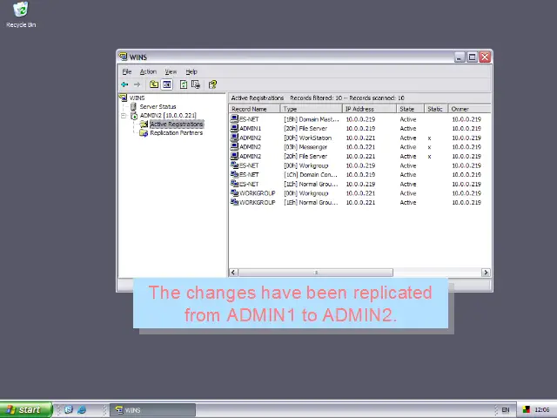Click the Start button

(x=26, y=409)
